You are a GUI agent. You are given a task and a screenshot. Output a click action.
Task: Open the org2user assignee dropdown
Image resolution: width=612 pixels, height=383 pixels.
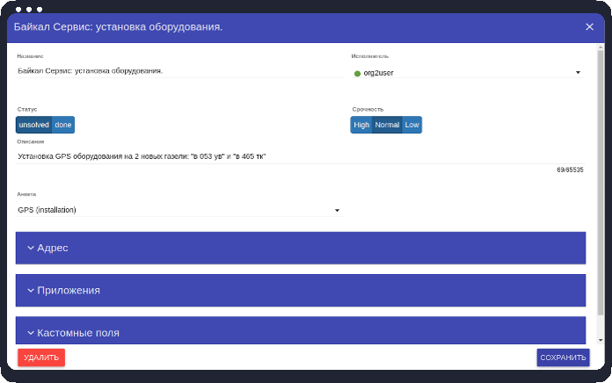(468, 73)
